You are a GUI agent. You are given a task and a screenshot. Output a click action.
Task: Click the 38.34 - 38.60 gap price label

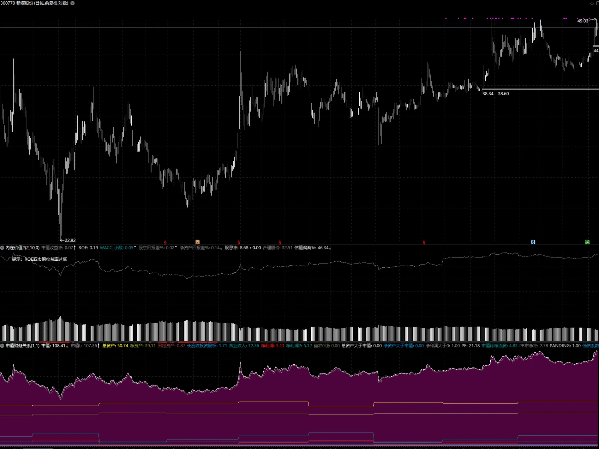click(496, 94)
